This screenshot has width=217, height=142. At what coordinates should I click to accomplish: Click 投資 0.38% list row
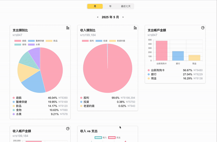click(108, 102)
